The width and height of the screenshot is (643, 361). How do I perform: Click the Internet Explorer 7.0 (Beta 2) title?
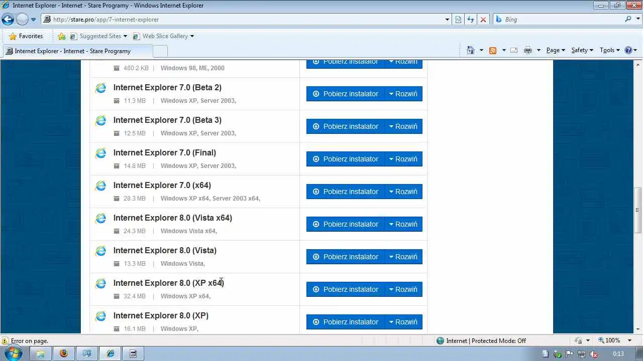point(167,87)
